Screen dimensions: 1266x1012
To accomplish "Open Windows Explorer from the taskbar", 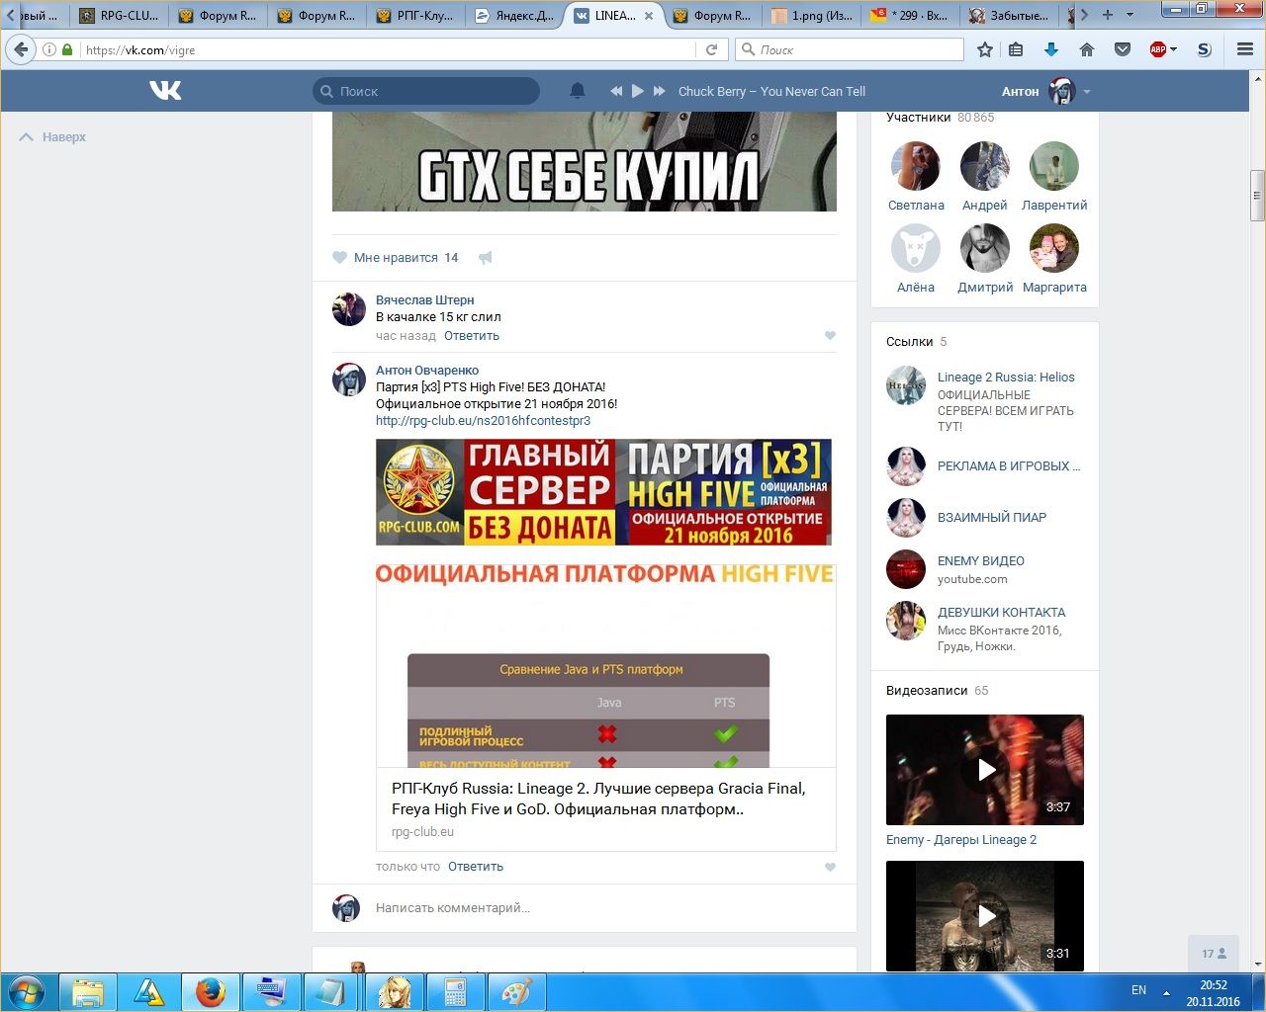I will tap(88, 992).
